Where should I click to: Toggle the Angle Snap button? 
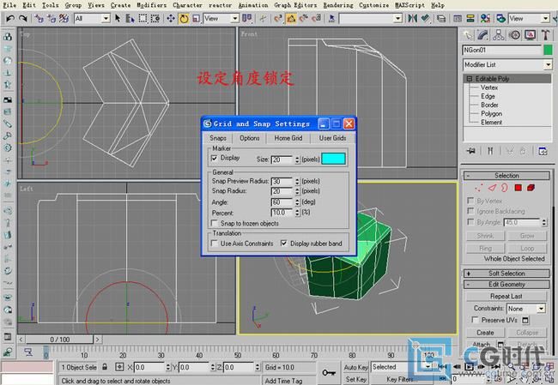[291, 18]
